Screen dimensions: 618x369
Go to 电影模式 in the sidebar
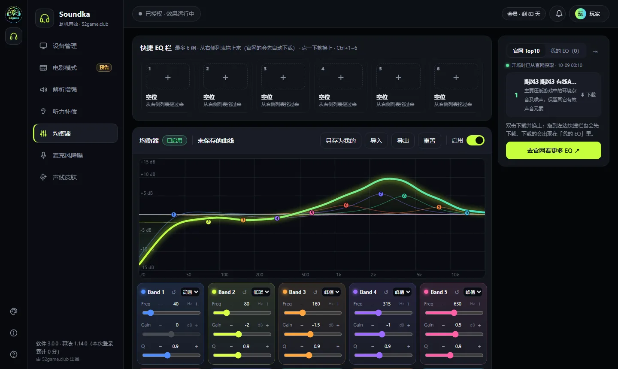tap(76, 68)
